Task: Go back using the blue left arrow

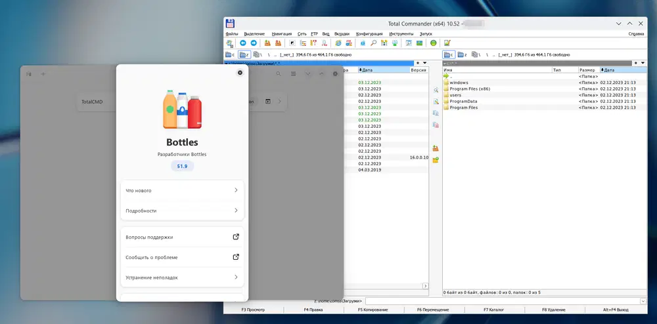Action: (x=242, y=43)
